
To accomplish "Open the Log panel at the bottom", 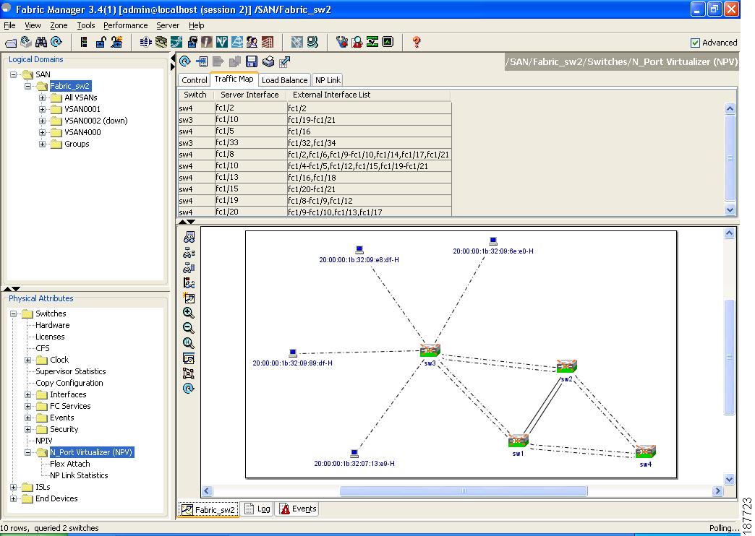I will tap(257, 509).
